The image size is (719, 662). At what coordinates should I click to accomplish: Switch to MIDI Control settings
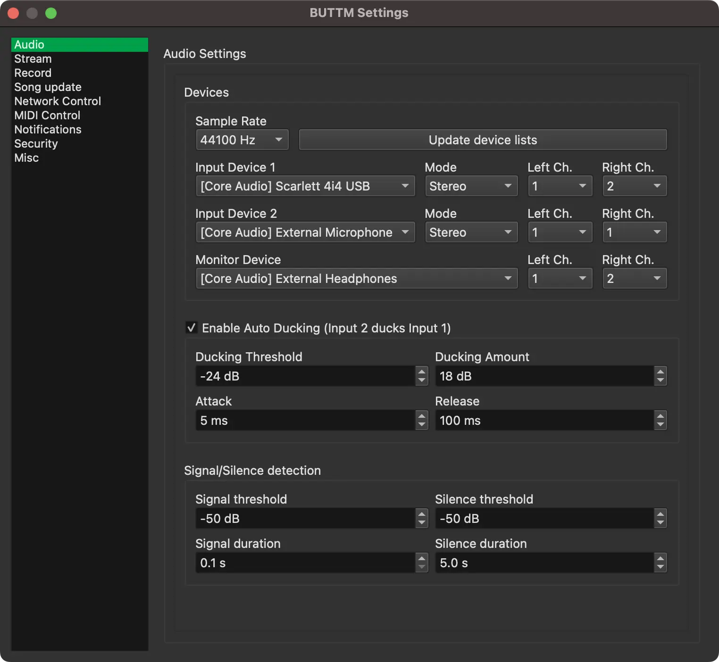[47, 115]
